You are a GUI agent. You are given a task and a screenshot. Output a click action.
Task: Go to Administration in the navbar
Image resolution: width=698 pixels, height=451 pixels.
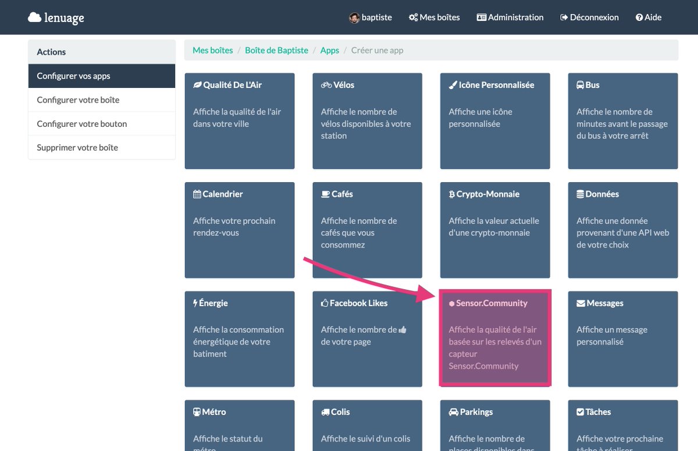pos(510,17)
